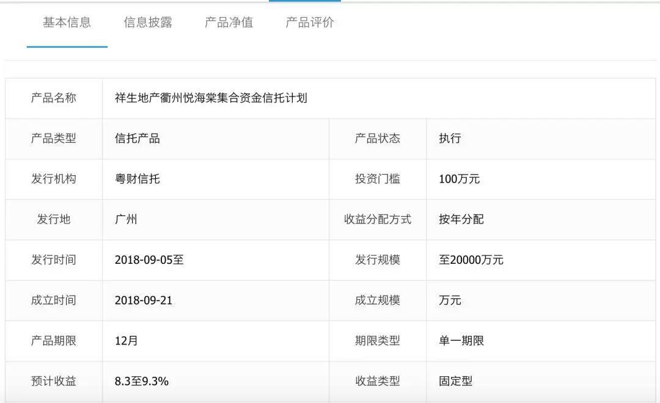
Task: Select the expected return 8.3至9.3%
Action: click(142, 381)
